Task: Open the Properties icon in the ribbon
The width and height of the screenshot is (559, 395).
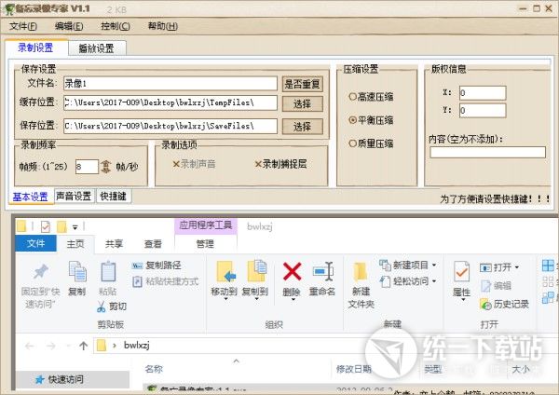Action: (461, 272)
